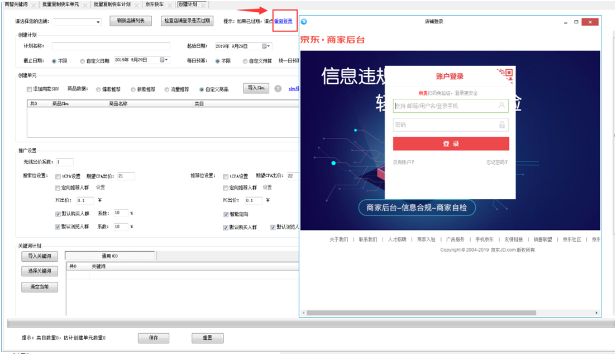
Task: Close the 批量复制快车单元 tab
Action: 85,5
